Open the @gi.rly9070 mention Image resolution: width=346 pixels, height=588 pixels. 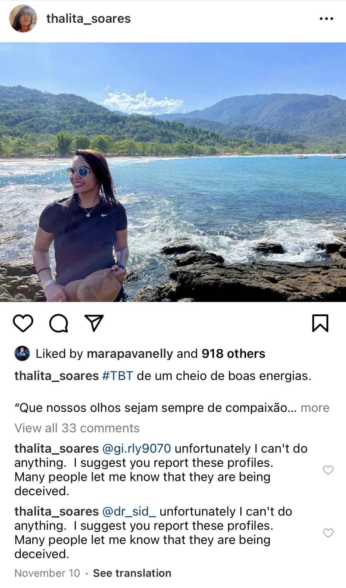(136, 448)
